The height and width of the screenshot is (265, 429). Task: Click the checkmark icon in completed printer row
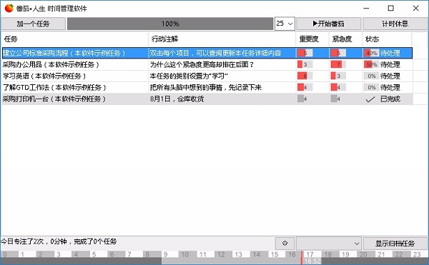tap(370, 99)
